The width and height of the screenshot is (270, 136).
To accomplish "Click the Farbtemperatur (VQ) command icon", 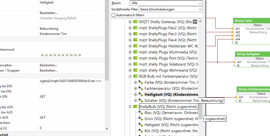I will [141, 89].
